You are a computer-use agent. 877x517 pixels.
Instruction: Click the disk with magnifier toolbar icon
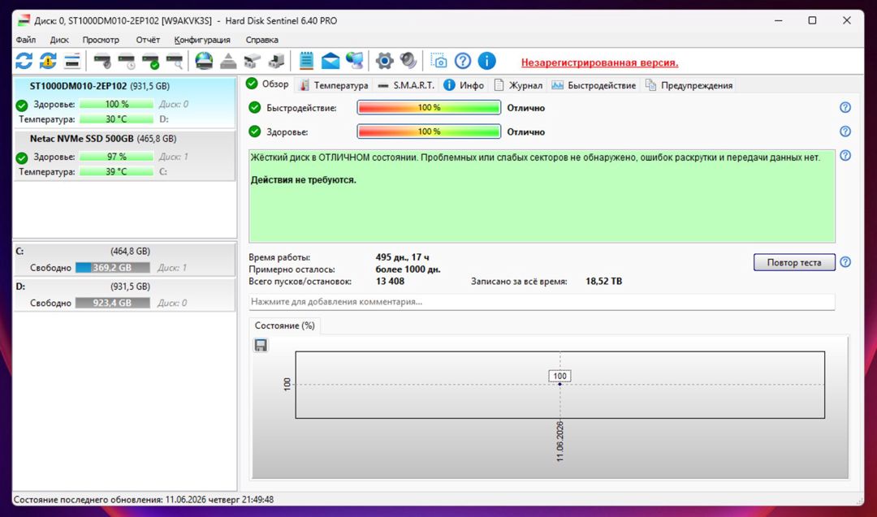[x=175, y=61]
